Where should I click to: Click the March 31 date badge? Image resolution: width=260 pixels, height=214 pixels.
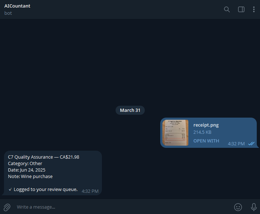pyautogui.click(x=130, y=110)
